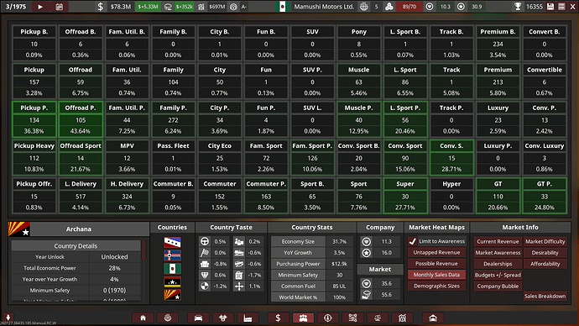The width and height of the screenshot is (579, 326).
Task: Select the Commuter P. demographic tile
Action: coord(266,196)
